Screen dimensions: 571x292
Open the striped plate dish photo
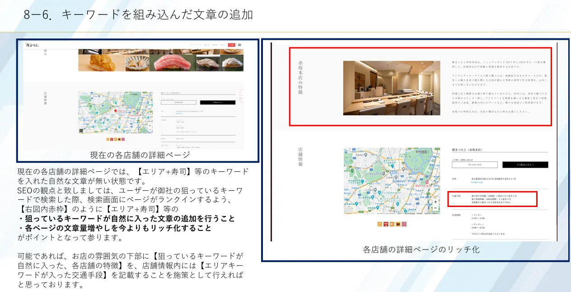tap(137, 63)
